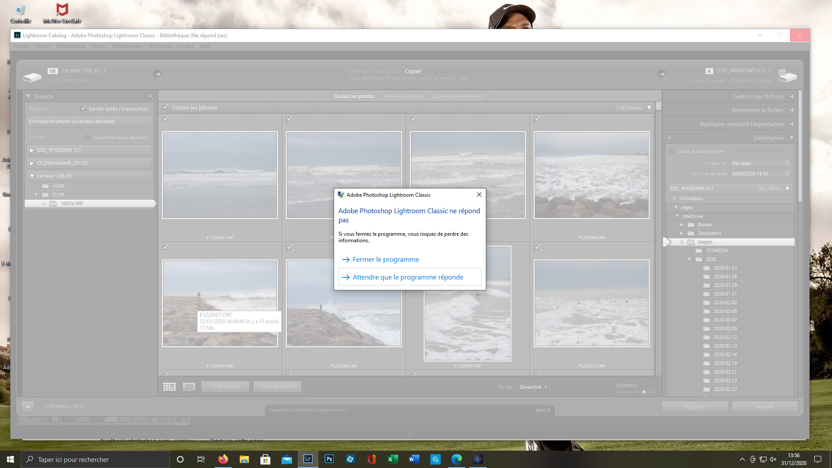The image size is (832, 468).
Task: Click the destination arrow near SSD_WINDOWS
Action: (662, 74)
